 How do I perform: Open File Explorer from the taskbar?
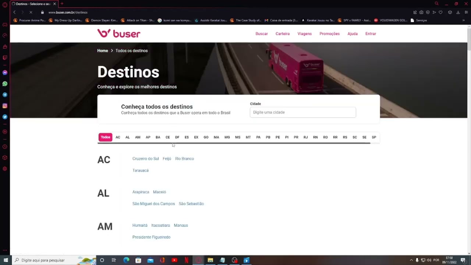click(210, 260)
